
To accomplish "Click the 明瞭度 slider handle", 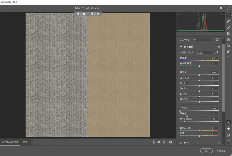I will (187, 116).
